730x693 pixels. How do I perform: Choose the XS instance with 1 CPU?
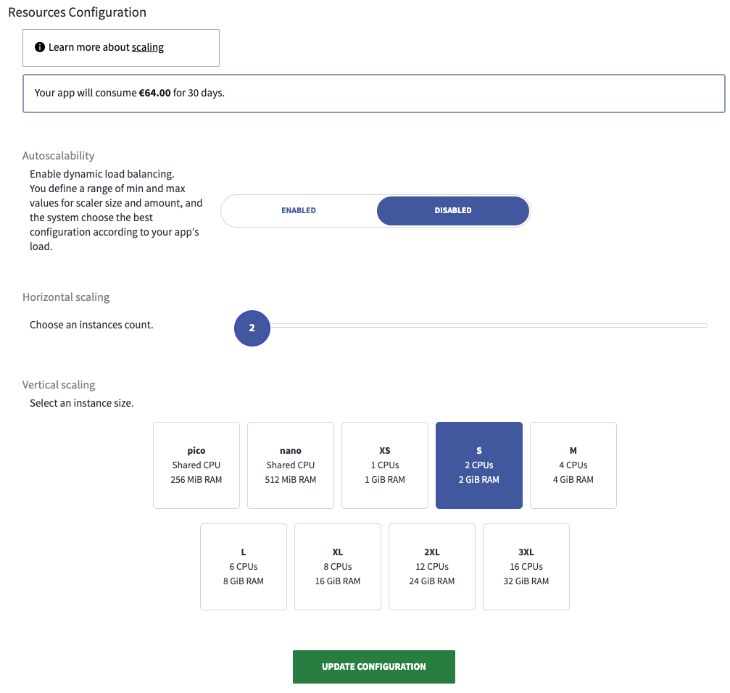coord(385,465)
